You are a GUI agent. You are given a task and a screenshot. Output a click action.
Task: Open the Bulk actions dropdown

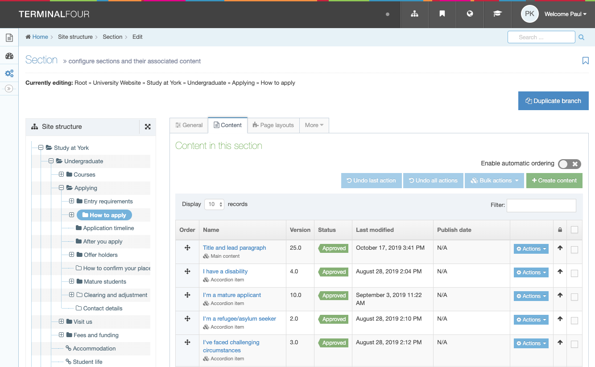point(494,181)
